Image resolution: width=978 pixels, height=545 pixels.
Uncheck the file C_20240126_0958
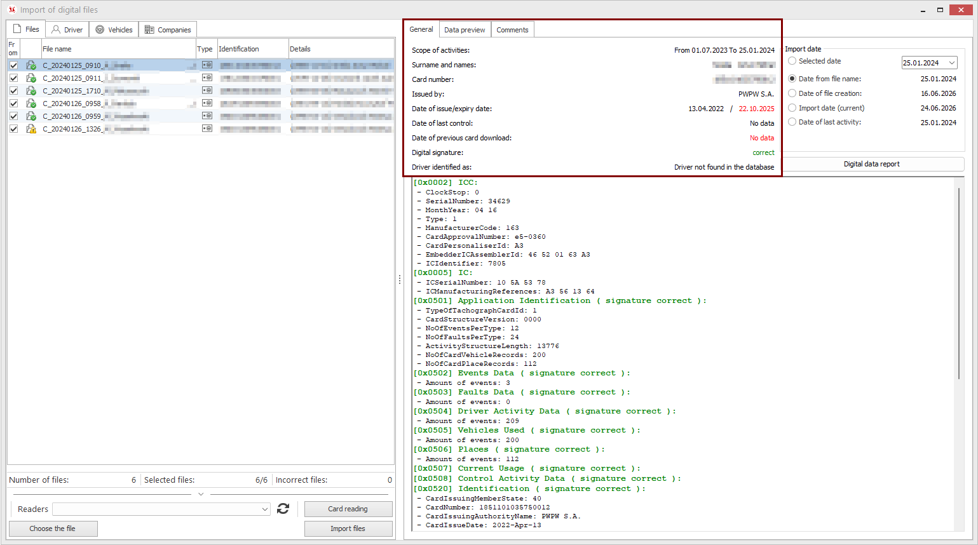[x=13, y=104]
